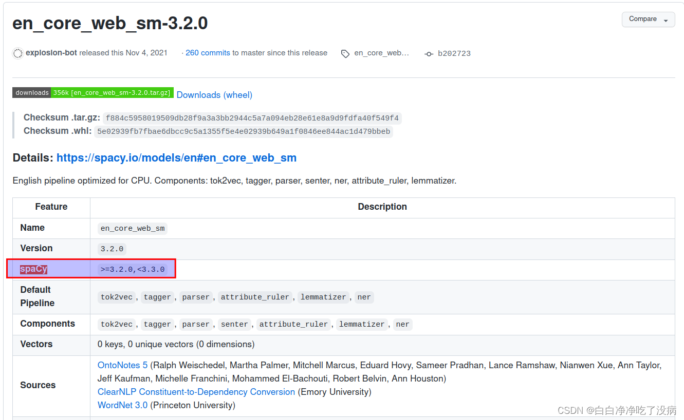The height and width of the screenshot is (420, 684).
Task: Click the Version 3.2.0 value
Action: [112, 249]
